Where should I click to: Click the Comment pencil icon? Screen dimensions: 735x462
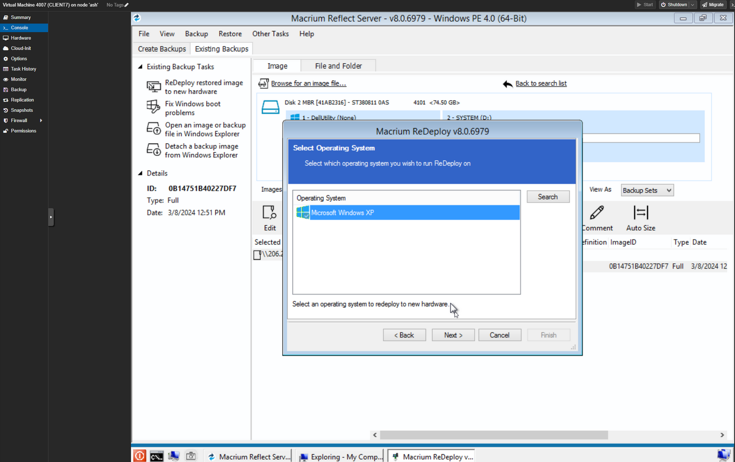[x=597, y=213]
